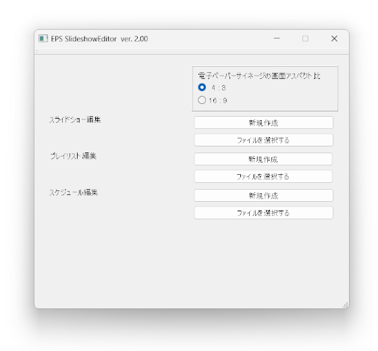Image resolution: width=378 pixels, height=351 pixels.
Task: Click the toolbar grip handle dots
Action: tap(36, 51)
